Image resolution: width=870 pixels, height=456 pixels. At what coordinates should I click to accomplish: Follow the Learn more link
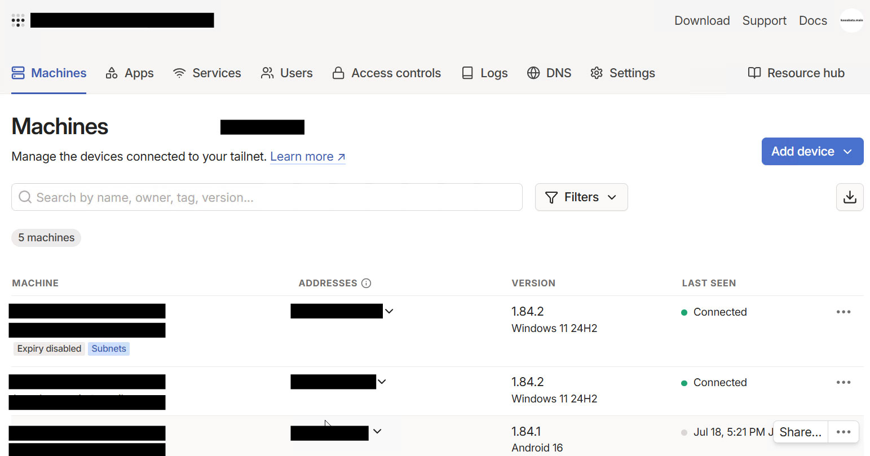pos(307,157)
